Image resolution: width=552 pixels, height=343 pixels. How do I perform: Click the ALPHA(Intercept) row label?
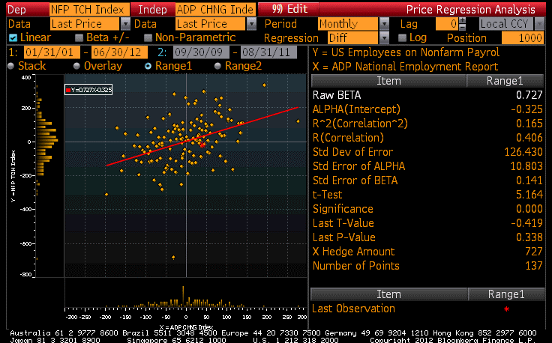coord(356,109)
